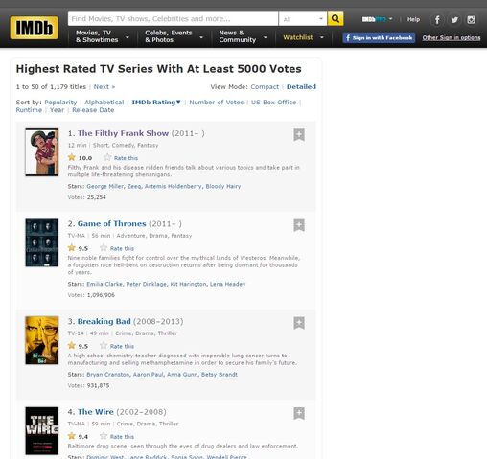Open IMDbPro dropdown
This screenshot has height=459, width=487.
(x=377, y=19)
